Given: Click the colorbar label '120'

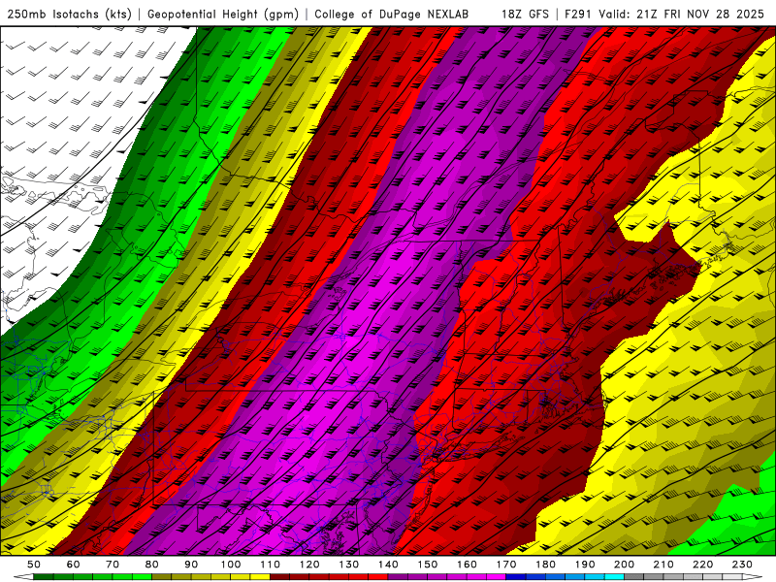Looking at the screenshot, I should click(x=309, y=565).
